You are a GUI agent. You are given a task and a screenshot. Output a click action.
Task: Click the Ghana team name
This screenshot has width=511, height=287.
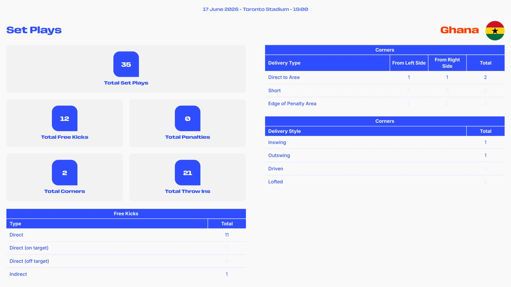pyautogui.click(x=459, y=30)
